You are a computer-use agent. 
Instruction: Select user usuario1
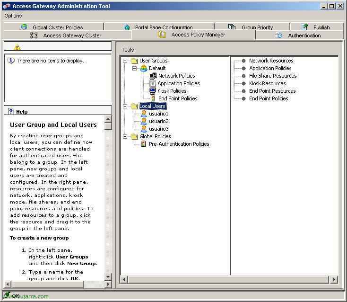click(x=158, y=114)
